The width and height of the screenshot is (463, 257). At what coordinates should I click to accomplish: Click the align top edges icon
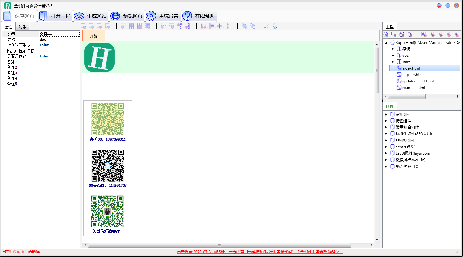tap(132, 26)
